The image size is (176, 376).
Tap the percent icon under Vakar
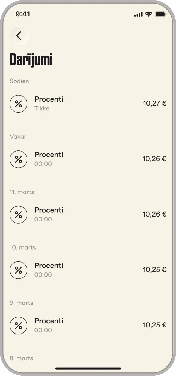pyautogui.click(x=18, y=159)
